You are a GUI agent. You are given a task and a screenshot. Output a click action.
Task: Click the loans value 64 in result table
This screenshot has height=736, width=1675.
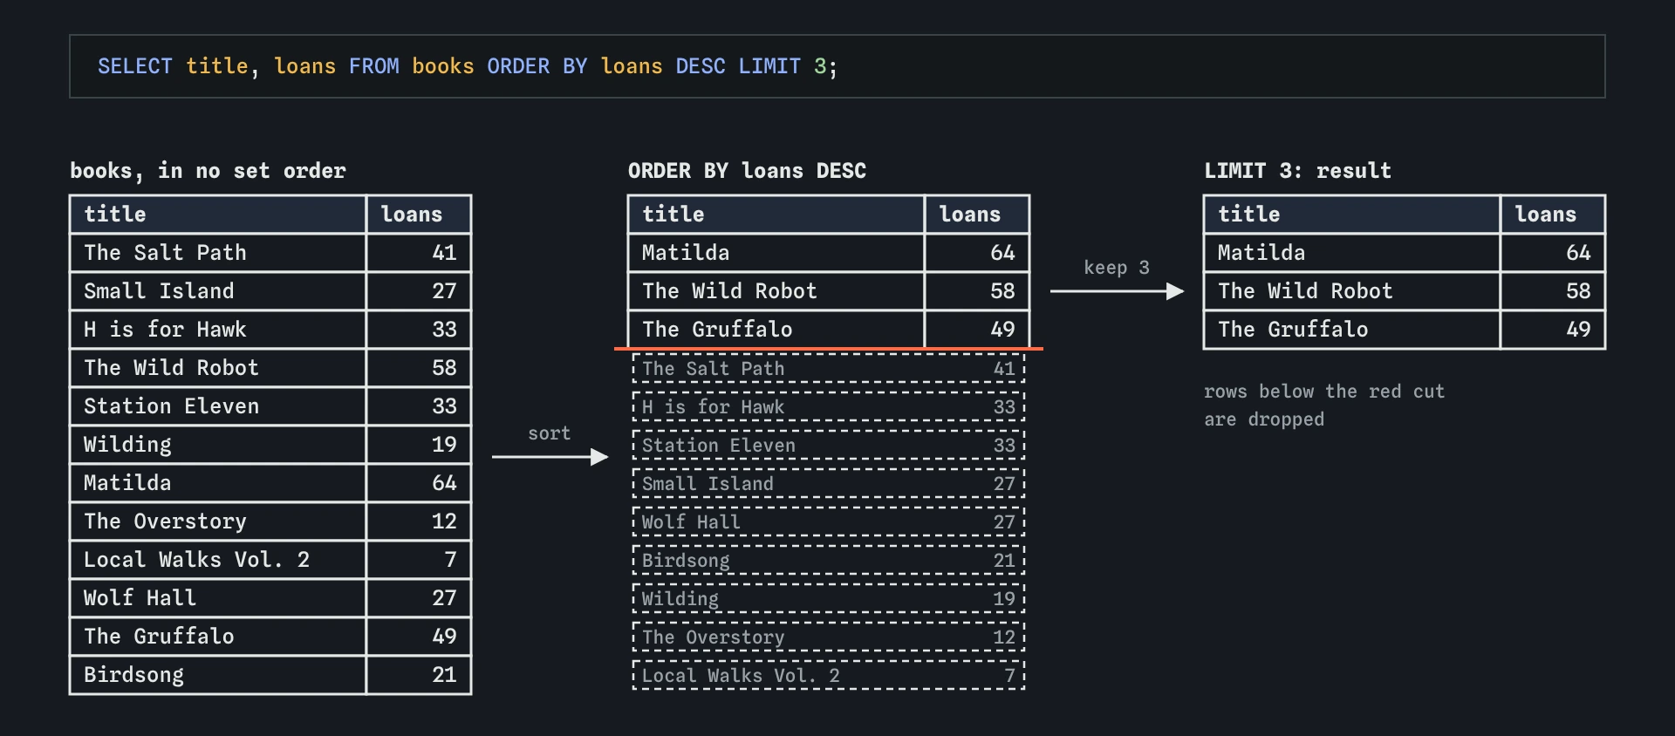[1578, 253]
